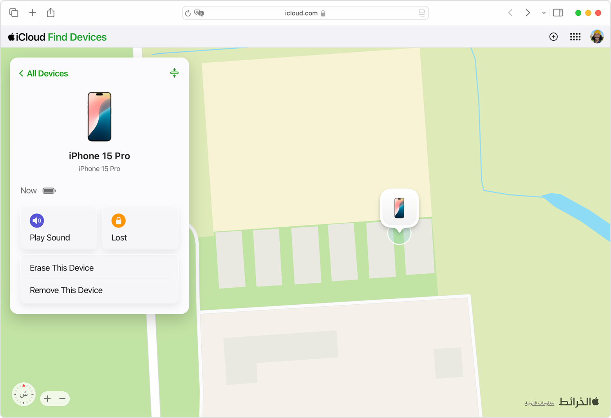Image resolution: width=611 pixels, height=418 pixels.
Task: Go back to All Devices
Action: click(x=43, y=73)
